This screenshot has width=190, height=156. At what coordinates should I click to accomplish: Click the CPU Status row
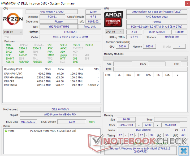coord(51,85)
